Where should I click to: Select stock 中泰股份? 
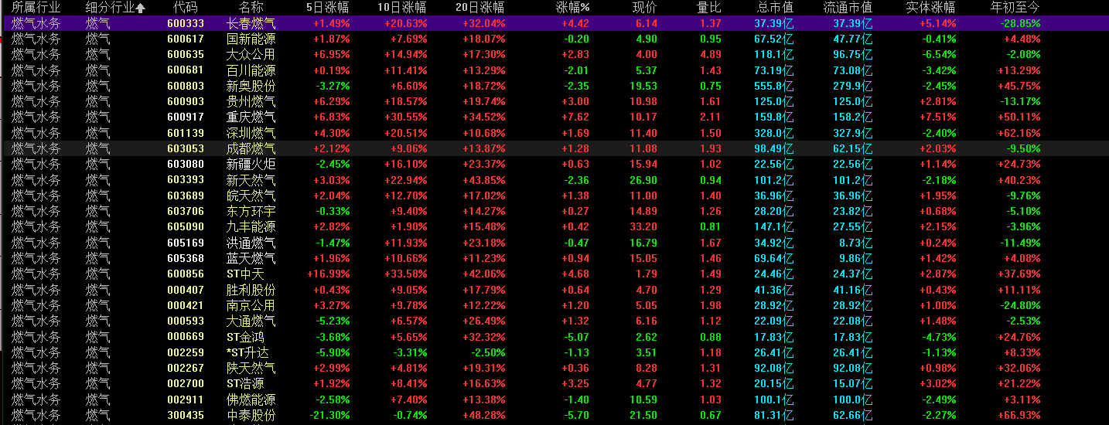(251, 415)
